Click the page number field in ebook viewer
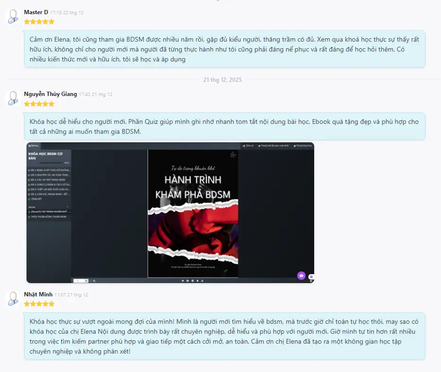The width and height of the screenshot is (441, 372). point(79,281)
